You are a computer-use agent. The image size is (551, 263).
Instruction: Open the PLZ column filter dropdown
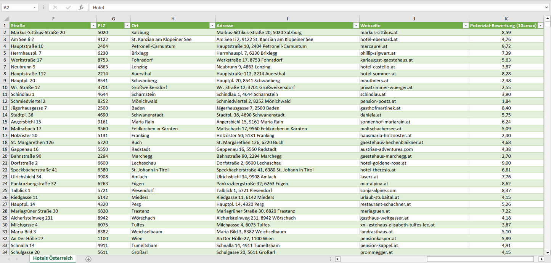point(127,25)
